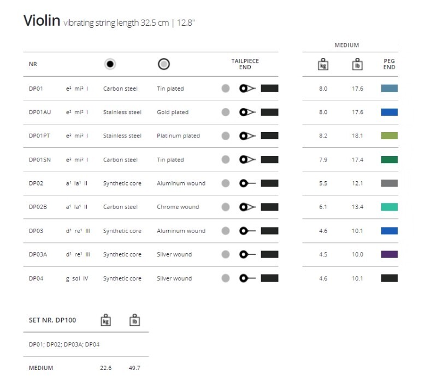Click the grey circle in DP01AU row
The width and height of the screenshot is (437, 388).
[226, 112]
